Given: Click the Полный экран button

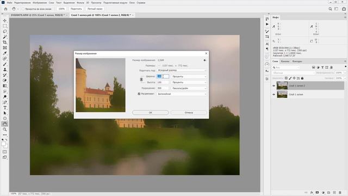Looking at the screenshot, I should 95,9.
